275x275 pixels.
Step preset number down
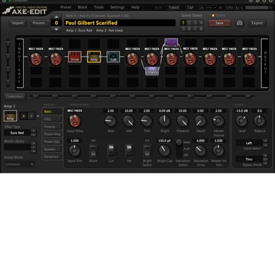(56, 29)
